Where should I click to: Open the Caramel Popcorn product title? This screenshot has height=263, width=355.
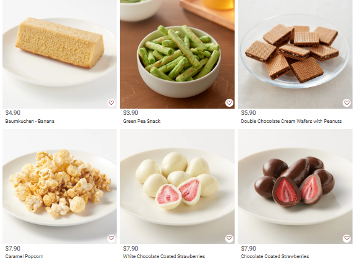24,256
